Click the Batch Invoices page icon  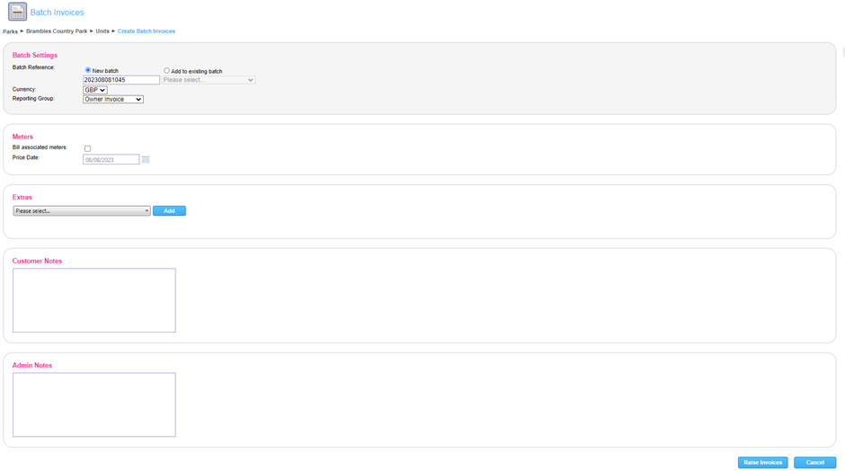pyautogui.click(x=17, y=13)
